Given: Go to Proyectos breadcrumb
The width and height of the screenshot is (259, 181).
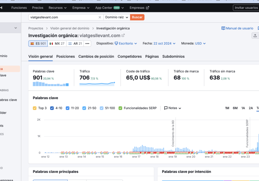Looking at the screenshot, I should (x=36, y=28).
